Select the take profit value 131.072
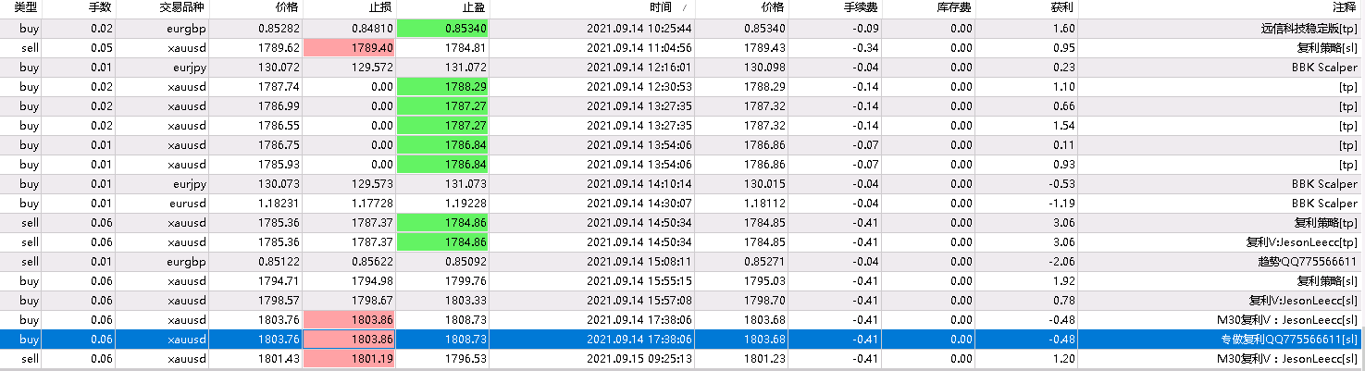Screen dimensions: 1365x371 pos(467,67)
